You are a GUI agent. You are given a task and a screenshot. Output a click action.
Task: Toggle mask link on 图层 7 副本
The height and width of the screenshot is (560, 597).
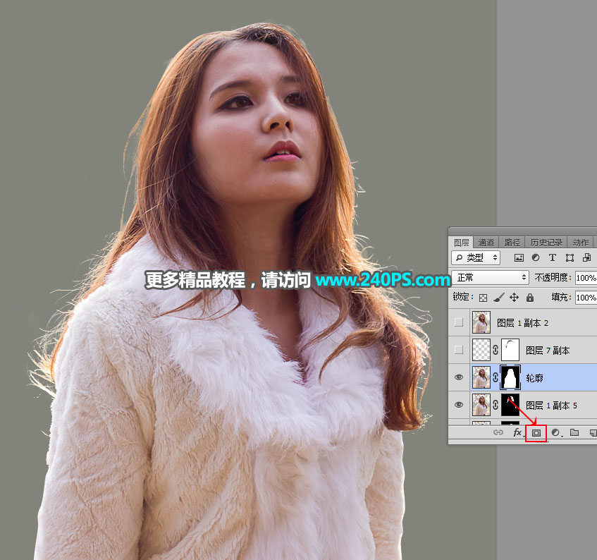(x=496, y=350)
